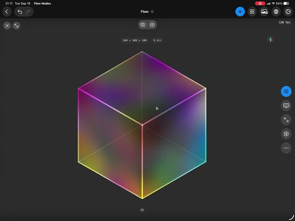Add an image with the photo icon
Image resolution: width=295 pixels, height=221 pixels.
(x=264, y=12)
